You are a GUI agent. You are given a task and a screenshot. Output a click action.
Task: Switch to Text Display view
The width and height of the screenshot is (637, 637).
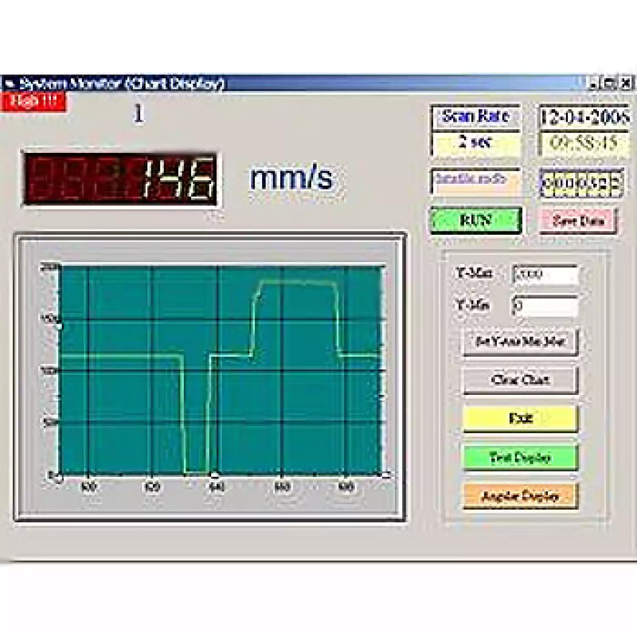coord(520,457)
